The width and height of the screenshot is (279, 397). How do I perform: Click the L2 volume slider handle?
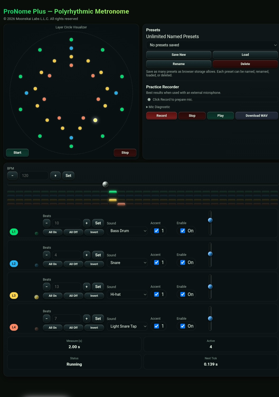coord(210,254)
